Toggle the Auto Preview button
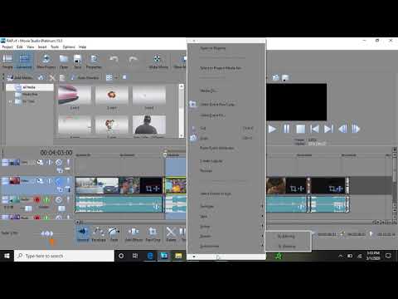This screenshot has height=299, width=398. pyautogui.click(x=85, y=77)
